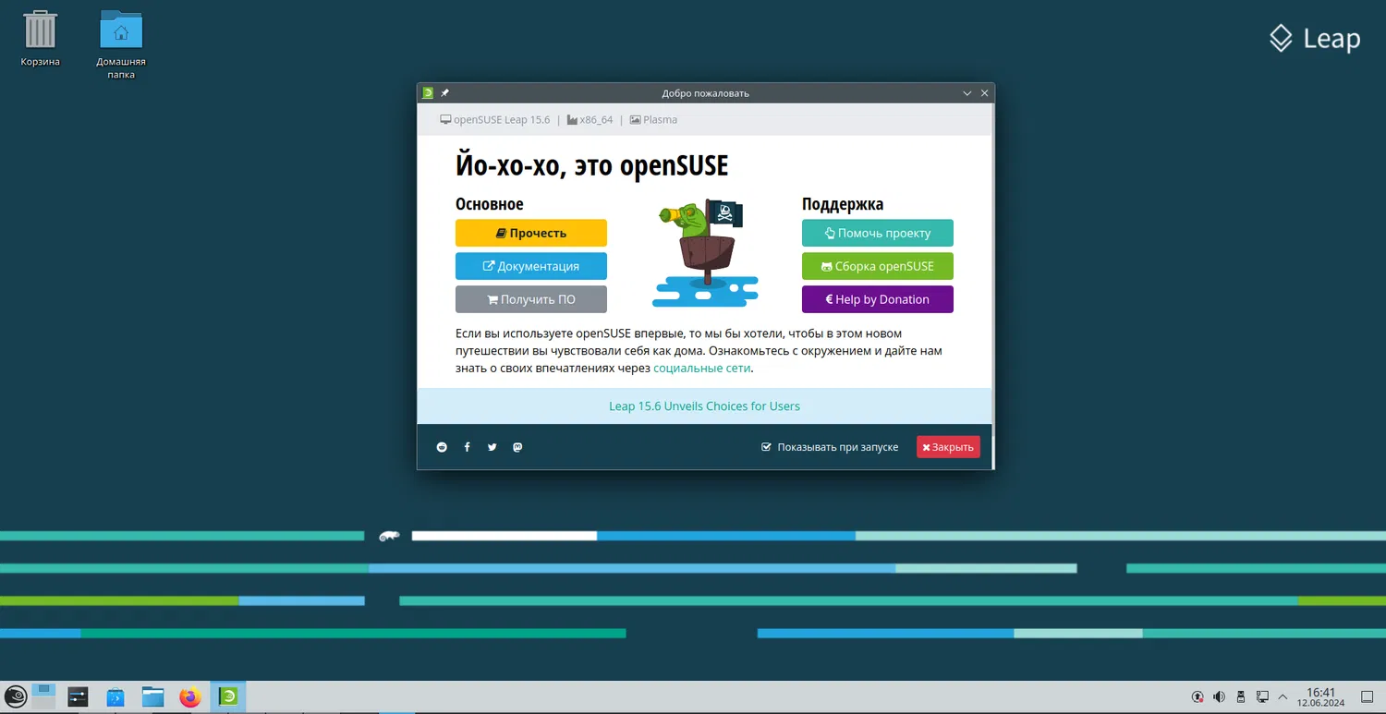Toggle the Показывать при запуске checkbox

(x=766, y=447)
